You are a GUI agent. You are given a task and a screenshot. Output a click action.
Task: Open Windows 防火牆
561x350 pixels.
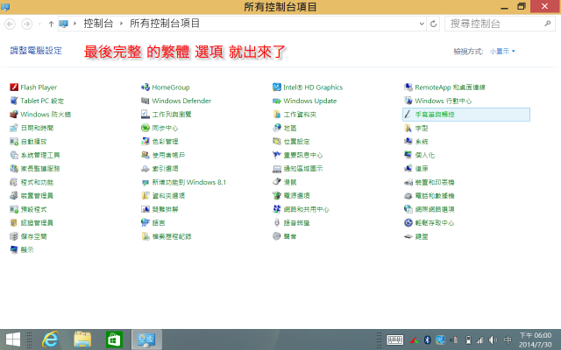pos(40,115)
